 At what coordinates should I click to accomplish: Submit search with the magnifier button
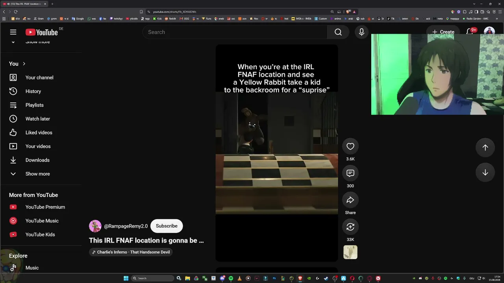(x=338, y=32)
